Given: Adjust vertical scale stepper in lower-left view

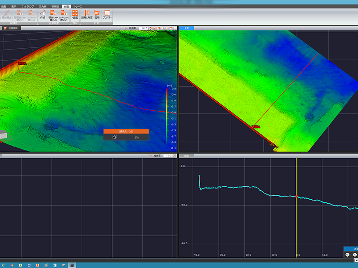Looking at the screenshot, I should (x=171, y=155).
